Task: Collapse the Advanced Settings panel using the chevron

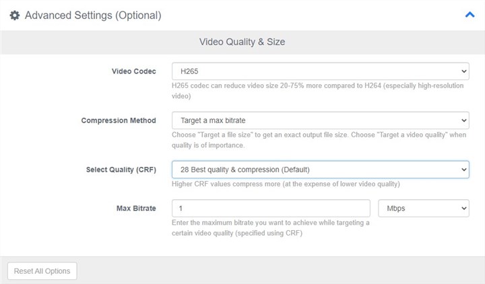Action: pos(470,14)
